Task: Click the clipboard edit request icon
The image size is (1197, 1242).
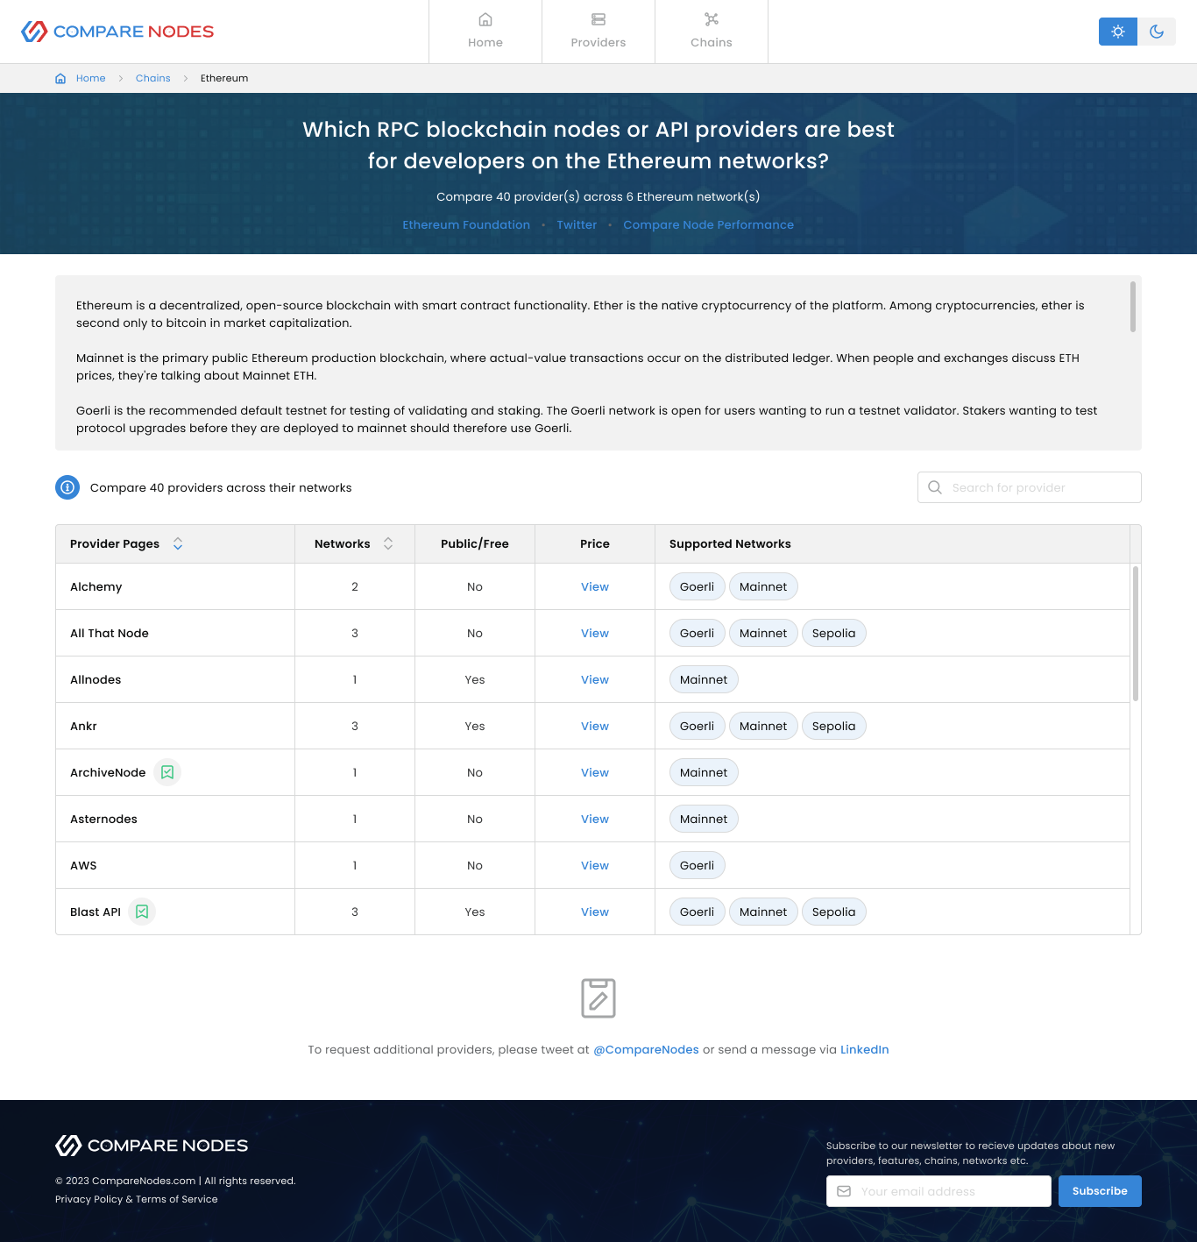Action: tap(598, 998)
